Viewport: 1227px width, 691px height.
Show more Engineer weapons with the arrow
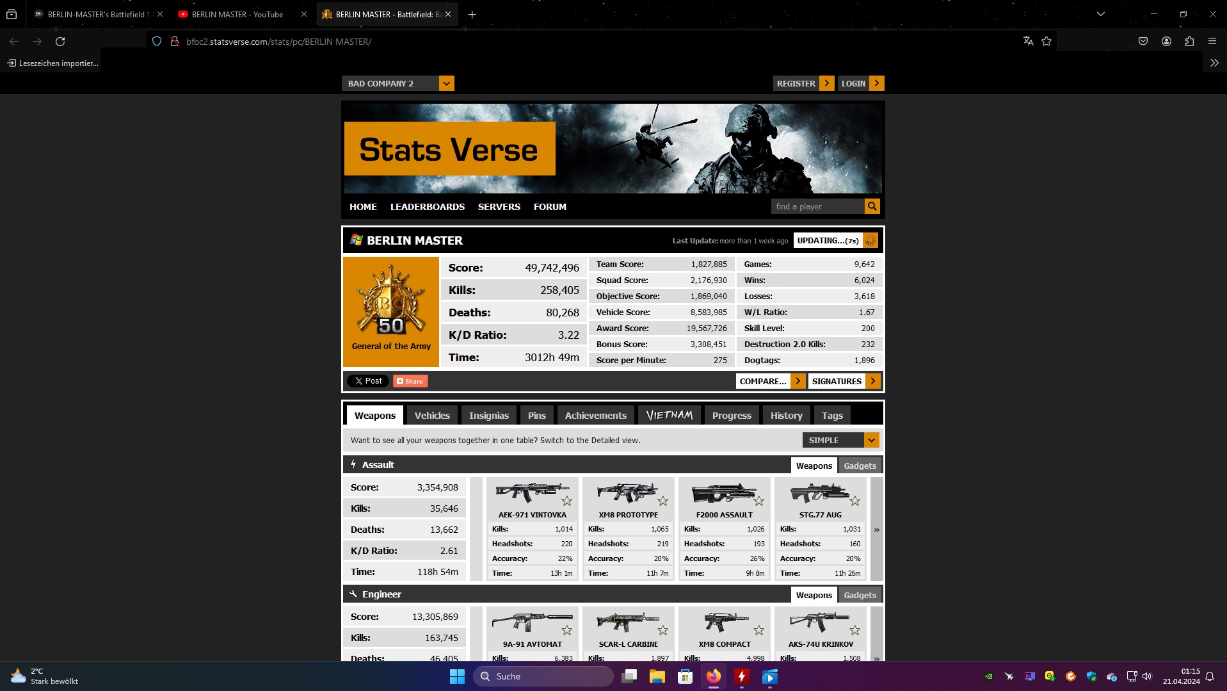tap(877, 634)
